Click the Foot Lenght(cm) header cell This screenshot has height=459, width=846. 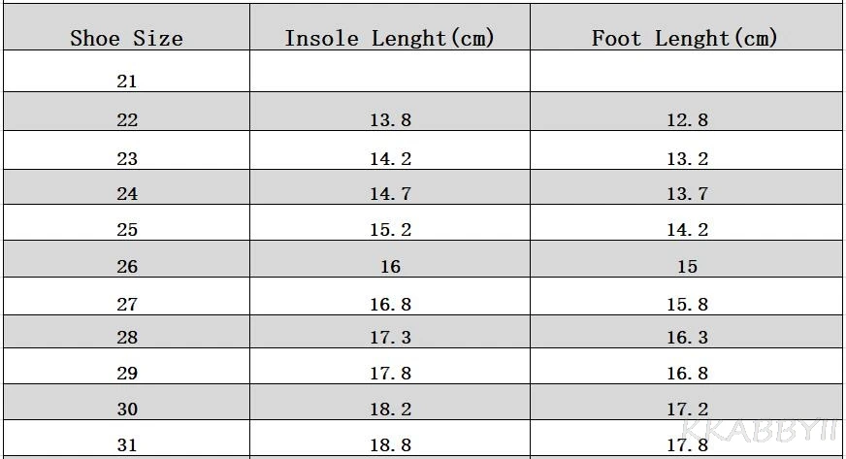(685, 39)
